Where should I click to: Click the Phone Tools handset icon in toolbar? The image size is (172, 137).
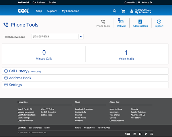coord(103,21)
